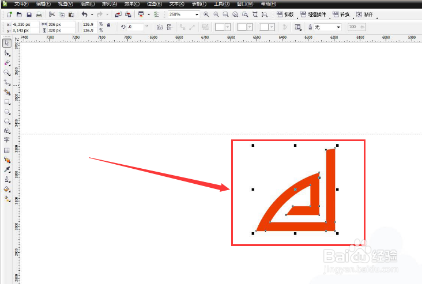Click the Export icon
This screenshot has height=284, width=422.
128,14
